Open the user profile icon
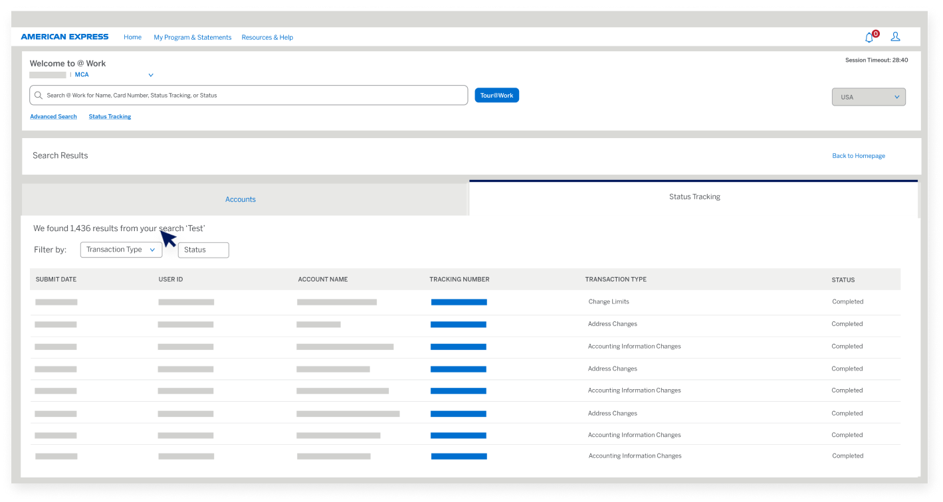This screenshot has width=943, height=502. 895,37
